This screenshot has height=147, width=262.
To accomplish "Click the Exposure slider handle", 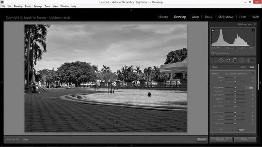I will (235, 88).
